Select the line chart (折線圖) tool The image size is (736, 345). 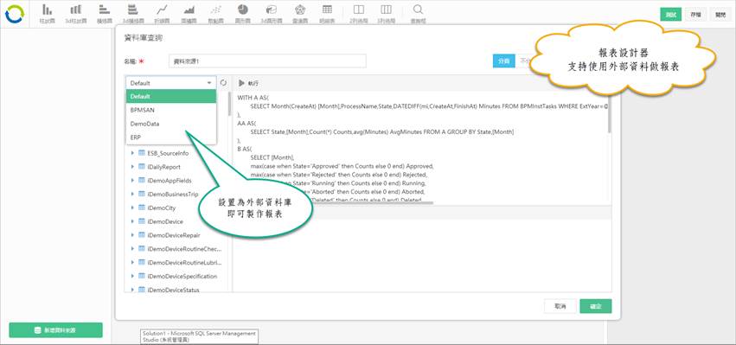(162, 14)
